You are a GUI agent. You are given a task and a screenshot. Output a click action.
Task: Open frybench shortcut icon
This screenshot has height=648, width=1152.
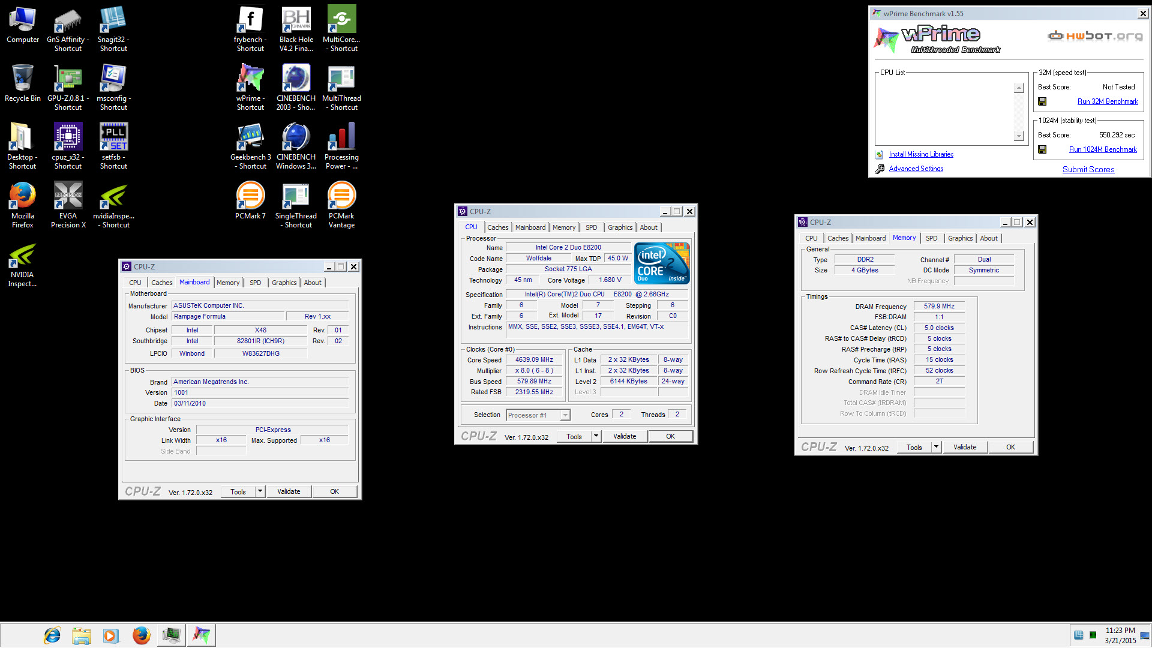pyautogui.click(x=250, y=29)
